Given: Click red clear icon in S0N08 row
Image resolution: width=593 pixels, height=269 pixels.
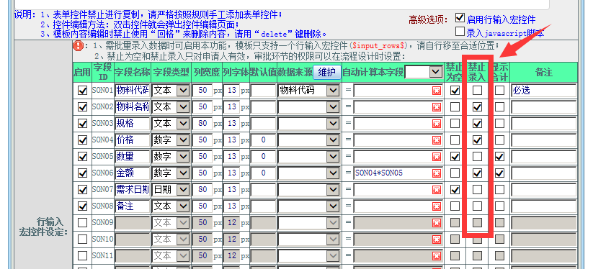Looking at the screenshot, I should (x=437, y=206).
